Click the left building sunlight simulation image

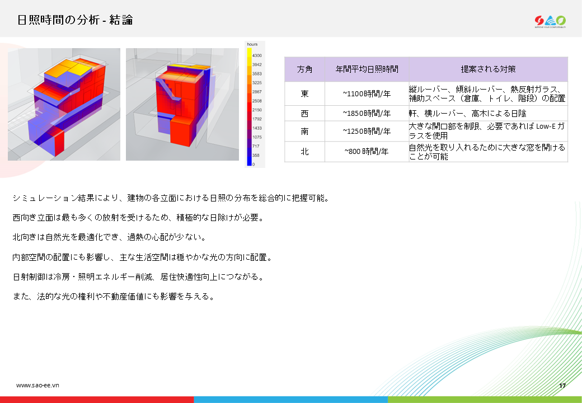(64, 104)
